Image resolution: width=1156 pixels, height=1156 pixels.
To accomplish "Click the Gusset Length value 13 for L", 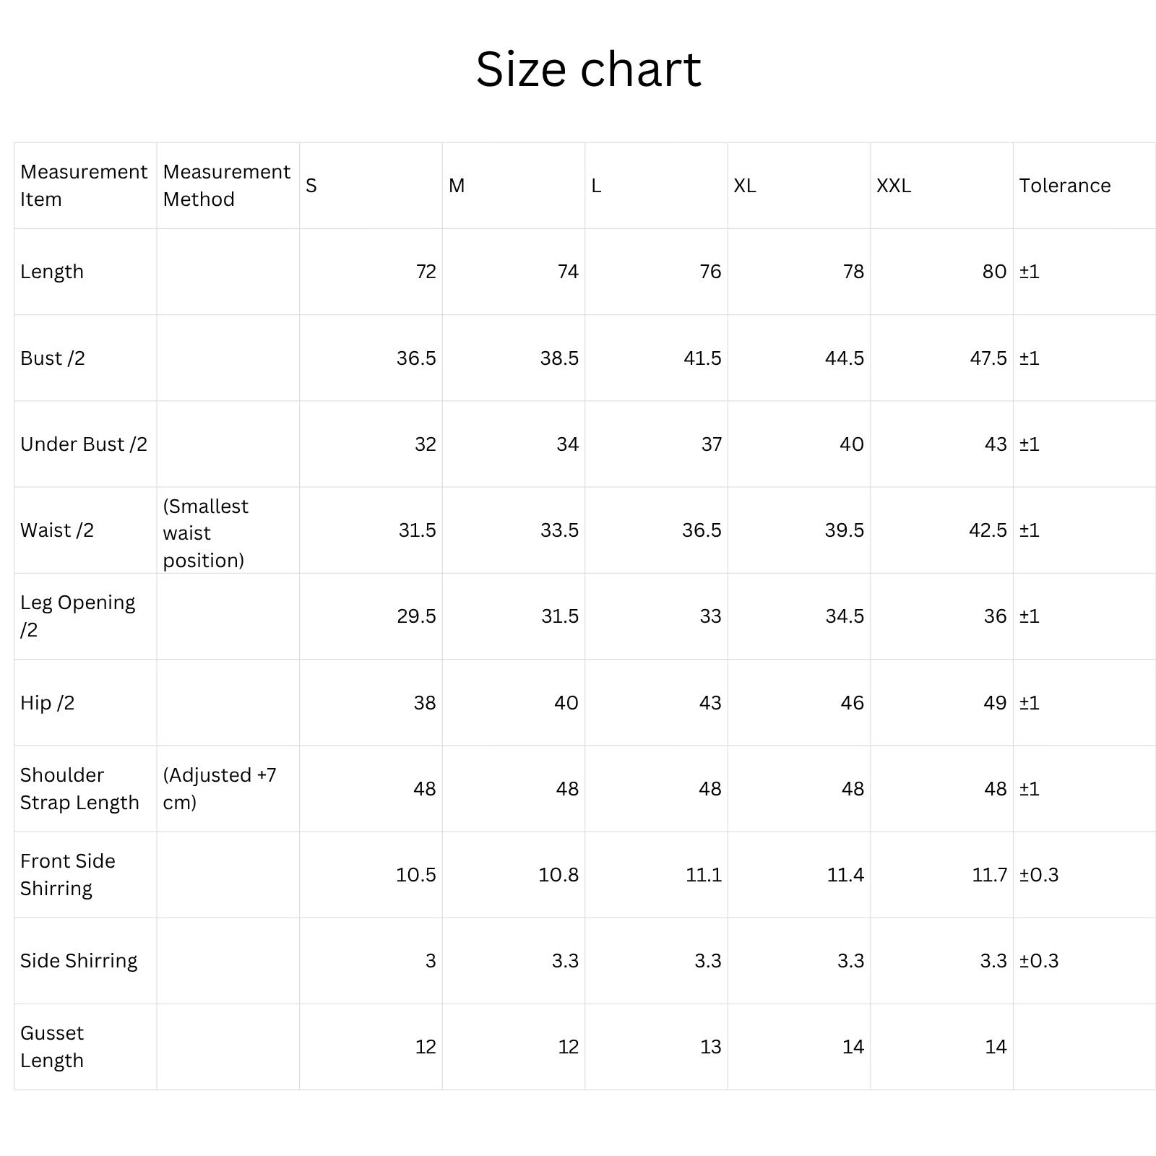I will tap(710, 1047).
